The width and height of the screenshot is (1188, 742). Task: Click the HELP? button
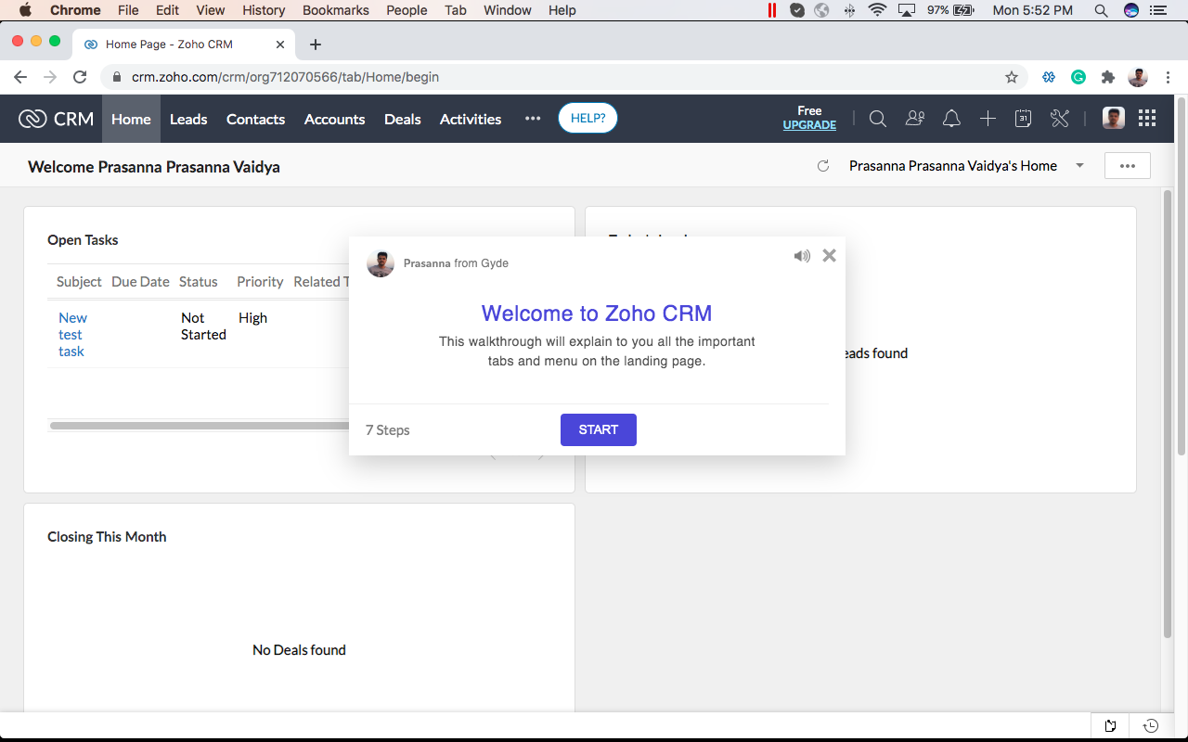pos(588,118)
